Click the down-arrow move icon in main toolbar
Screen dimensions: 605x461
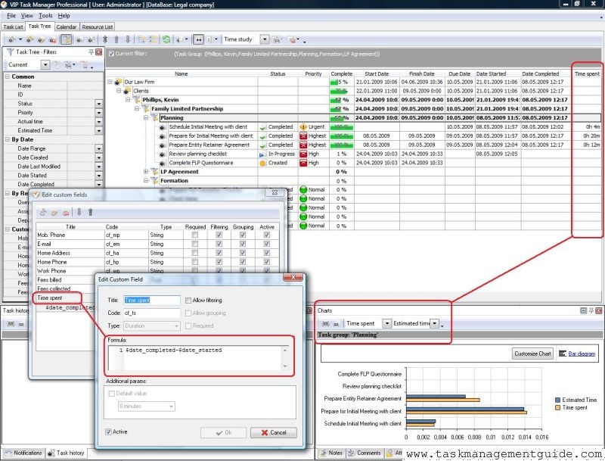pyautogui.click(x=128, y=39)
